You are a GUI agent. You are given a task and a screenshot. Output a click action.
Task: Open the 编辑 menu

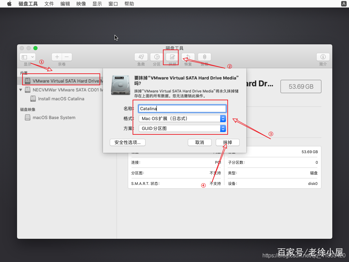pos(65,4)
